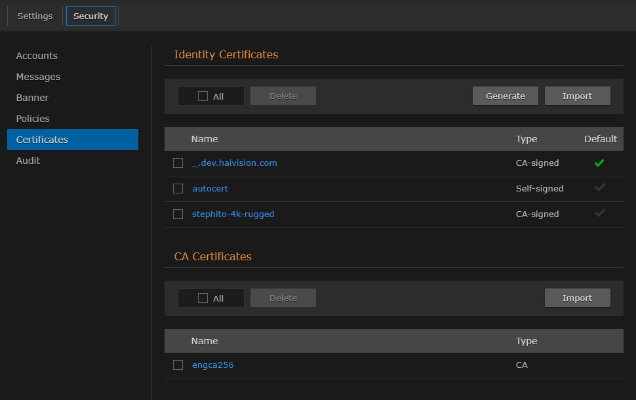Set autocert as the default certificate
Viewport: 636px width, 400px height.
click(x=599, y=188)
